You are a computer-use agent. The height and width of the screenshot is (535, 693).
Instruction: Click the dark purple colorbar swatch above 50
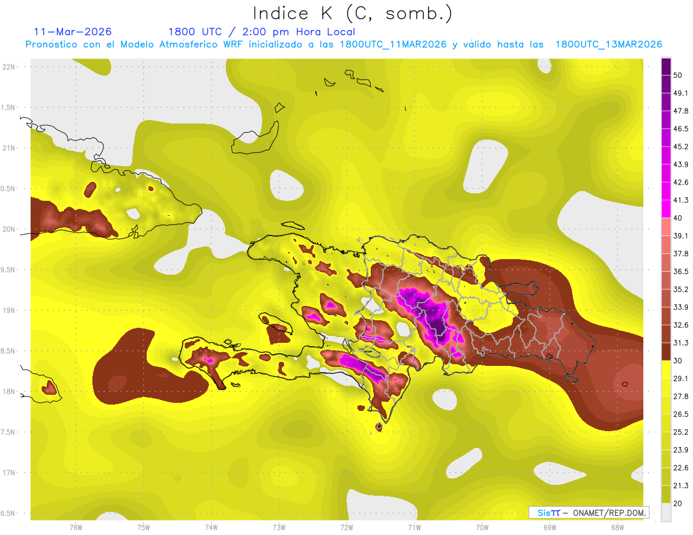(666, 67)
